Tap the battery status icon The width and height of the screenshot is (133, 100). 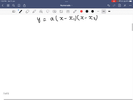coord(131,1)
